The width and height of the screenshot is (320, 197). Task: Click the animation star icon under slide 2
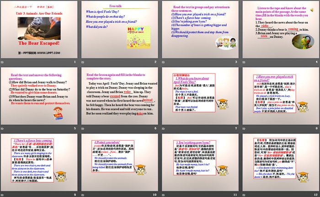pyautogui.click(x=83, y=62)
